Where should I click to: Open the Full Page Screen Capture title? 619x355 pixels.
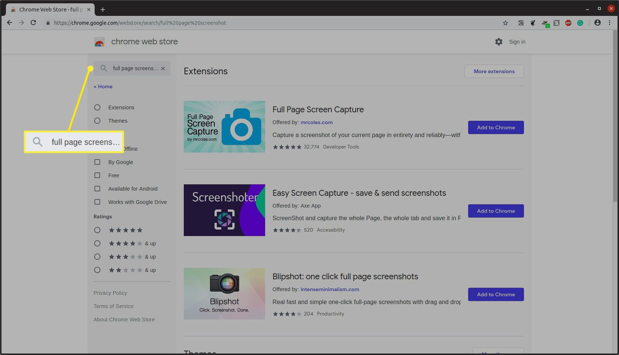click(318, 109)
